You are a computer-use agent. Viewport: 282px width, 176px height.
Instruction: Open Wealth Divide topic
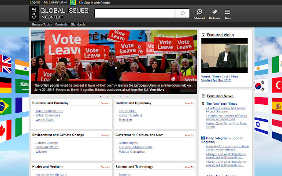pos(45,120)
